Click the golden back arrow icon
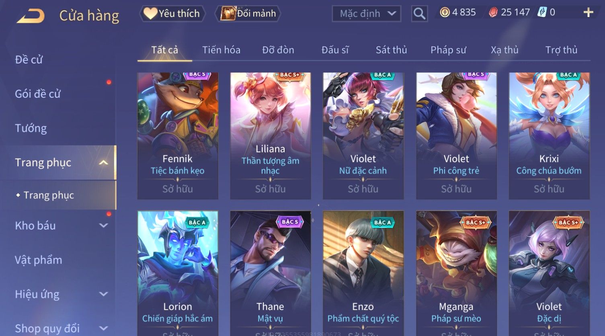 [x=31, y=16]
